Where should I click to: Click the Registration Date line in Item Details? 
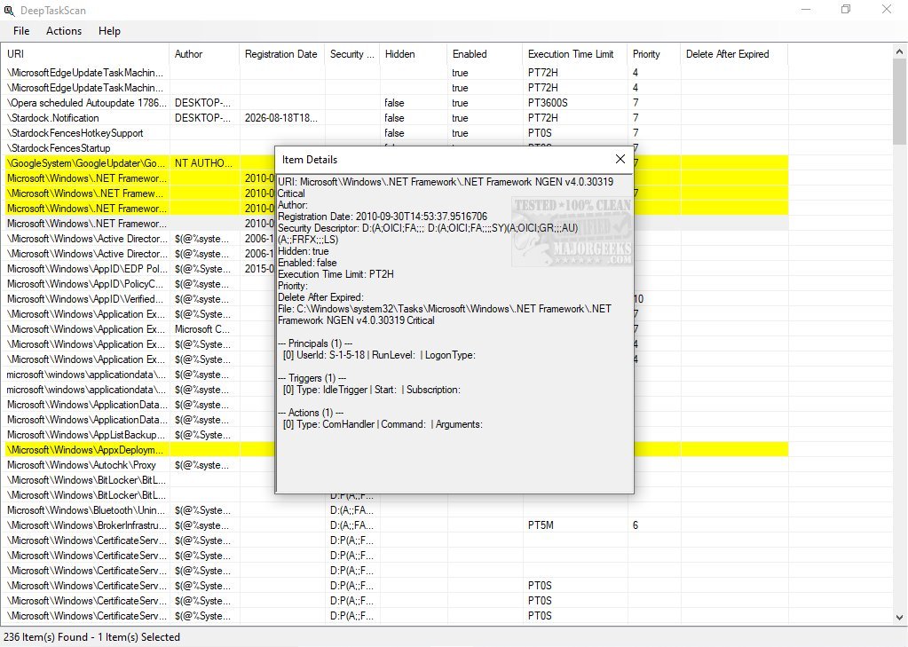(383, 216)
